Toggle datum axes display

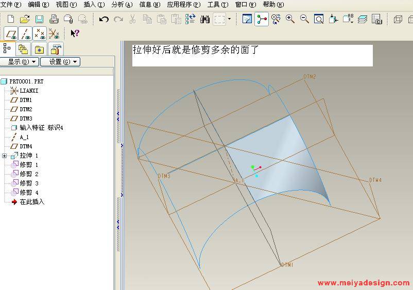[25, 33]
